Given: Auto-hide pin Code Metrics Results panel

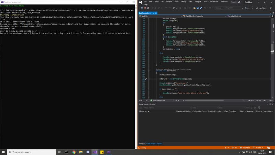Looking at the screenshot, I should [270, 104].
